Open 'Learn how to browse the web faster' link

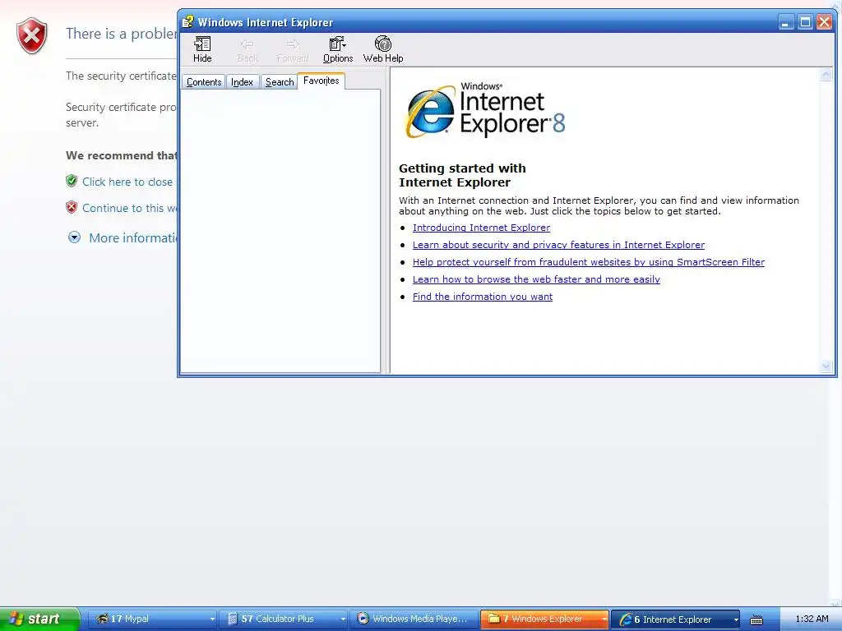tap(536, 279)
